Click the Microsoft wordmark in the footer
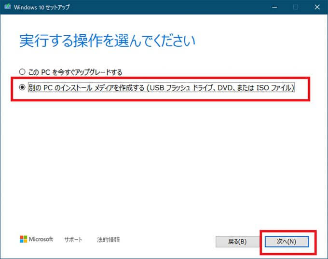Image resolution: width=328 pixels, height=259 pixels. [x=41, y=239]
